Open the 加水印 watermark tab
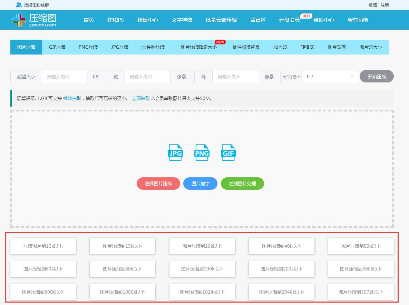The width and height of the screenshot is (409, 305). 280,47
